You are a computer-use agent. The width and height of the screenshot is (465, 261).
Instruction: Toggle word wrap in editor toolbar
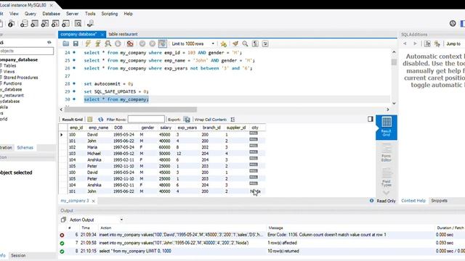tap(265, 43)
